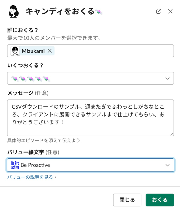The height and width of the screenshot is (212, 180).
Task: Open the modal in a new window
Action: (159, 11)
